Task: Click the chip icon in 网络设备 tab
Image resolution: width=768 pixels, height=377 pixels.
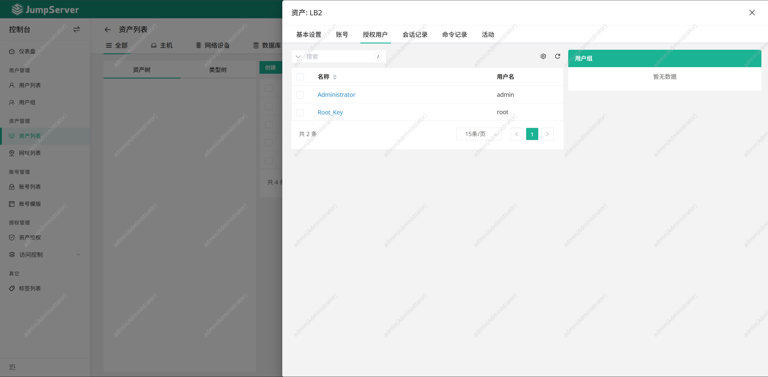Action: [198, 45]
